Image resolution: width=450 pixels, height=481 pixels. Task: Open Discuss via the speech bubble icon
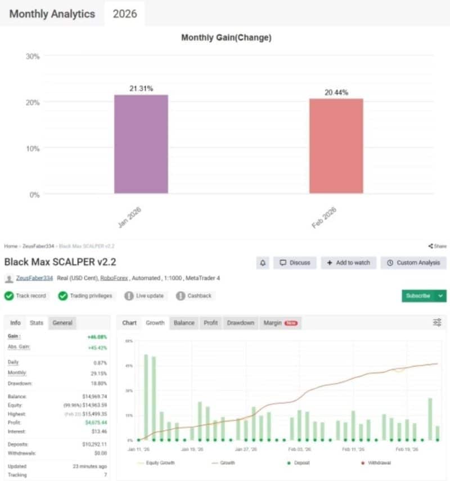283,262
